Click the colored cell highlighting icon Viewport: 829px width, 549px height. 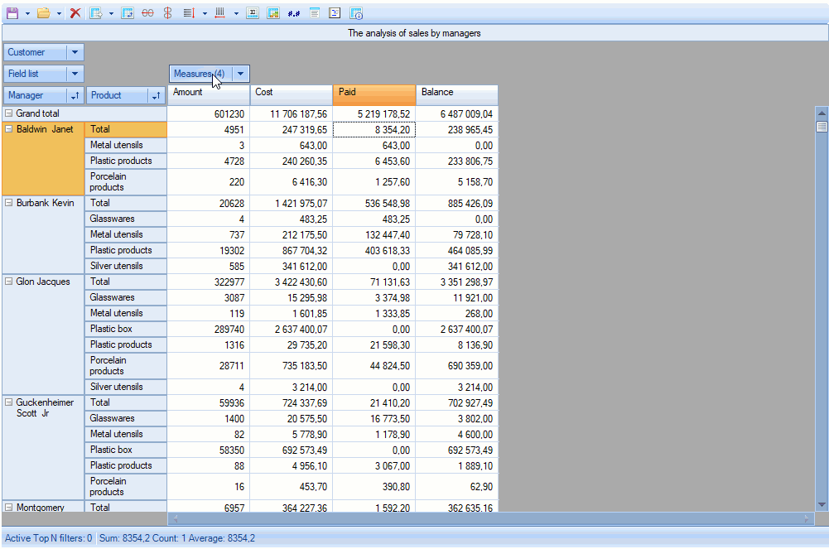coord(272,13)
